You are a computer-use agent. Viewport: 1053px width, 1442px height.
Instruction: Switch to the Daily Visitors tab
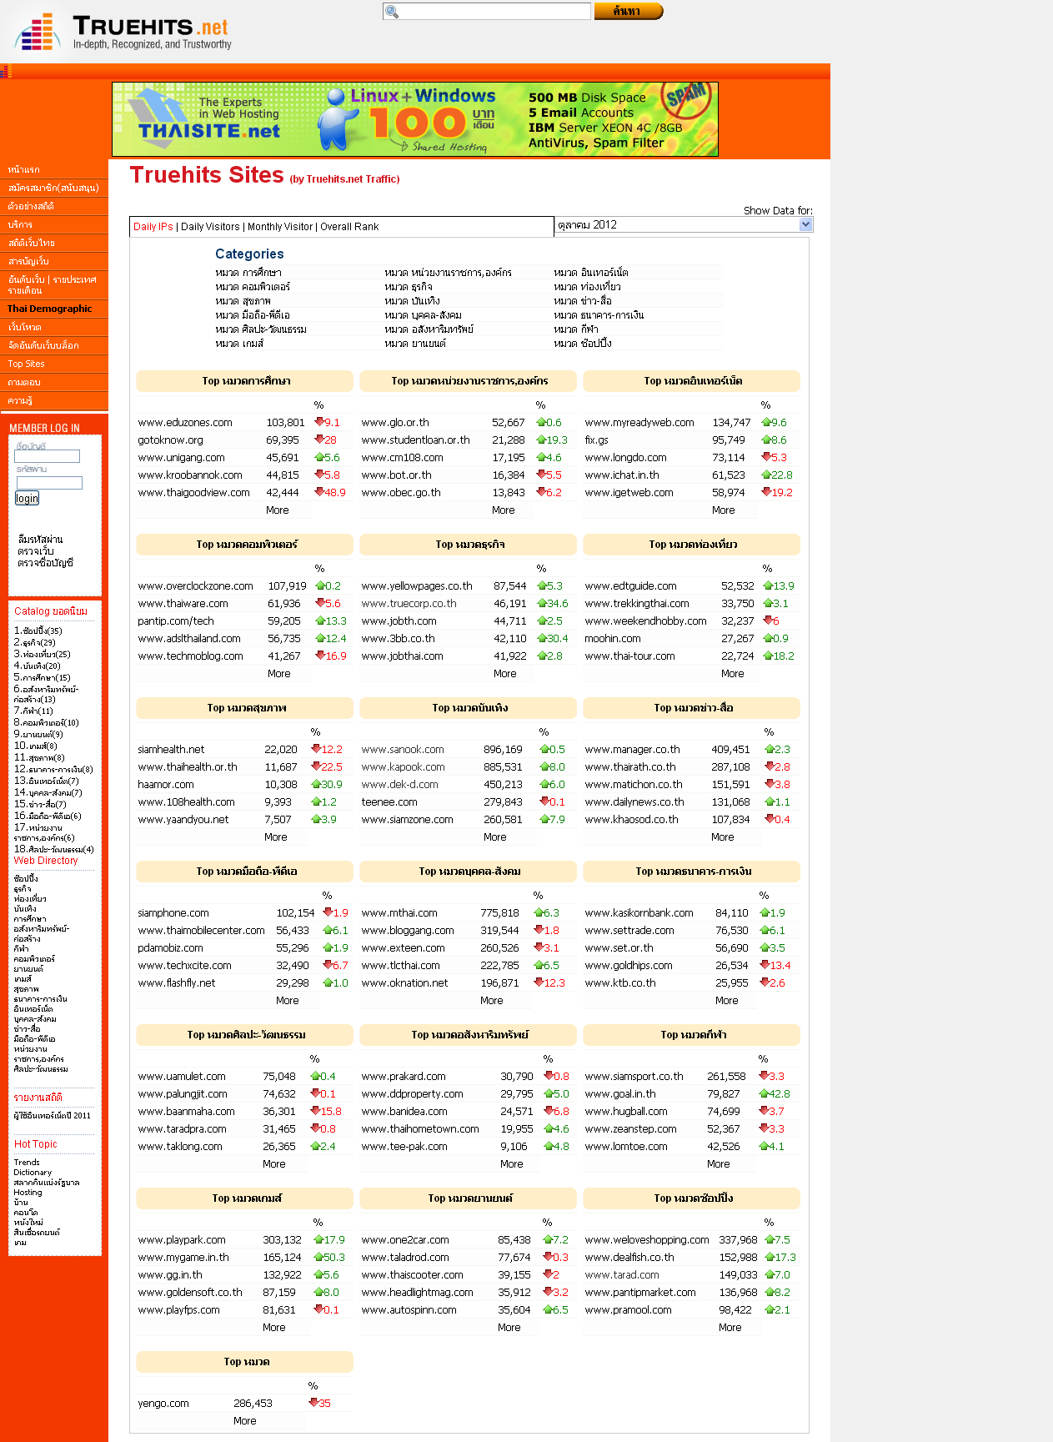tap(210, 227)
